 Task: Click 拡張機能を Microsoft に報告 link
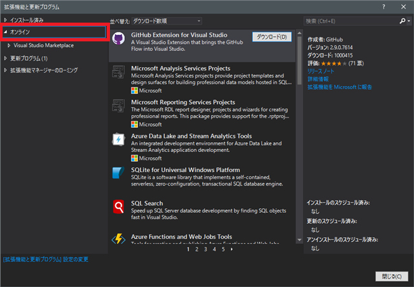click(340, 87)
